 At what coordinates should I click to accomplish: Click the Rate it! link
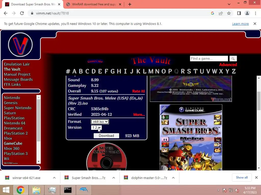[x=138, y=91]
